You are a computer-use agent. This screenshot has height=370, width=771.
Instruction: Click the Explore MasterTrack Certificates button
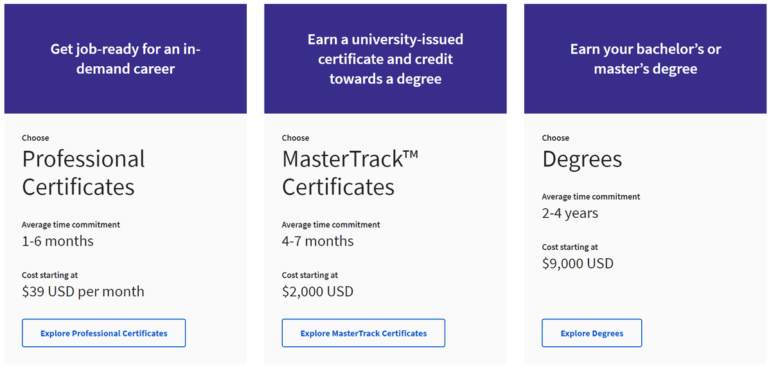coord(363,333)
